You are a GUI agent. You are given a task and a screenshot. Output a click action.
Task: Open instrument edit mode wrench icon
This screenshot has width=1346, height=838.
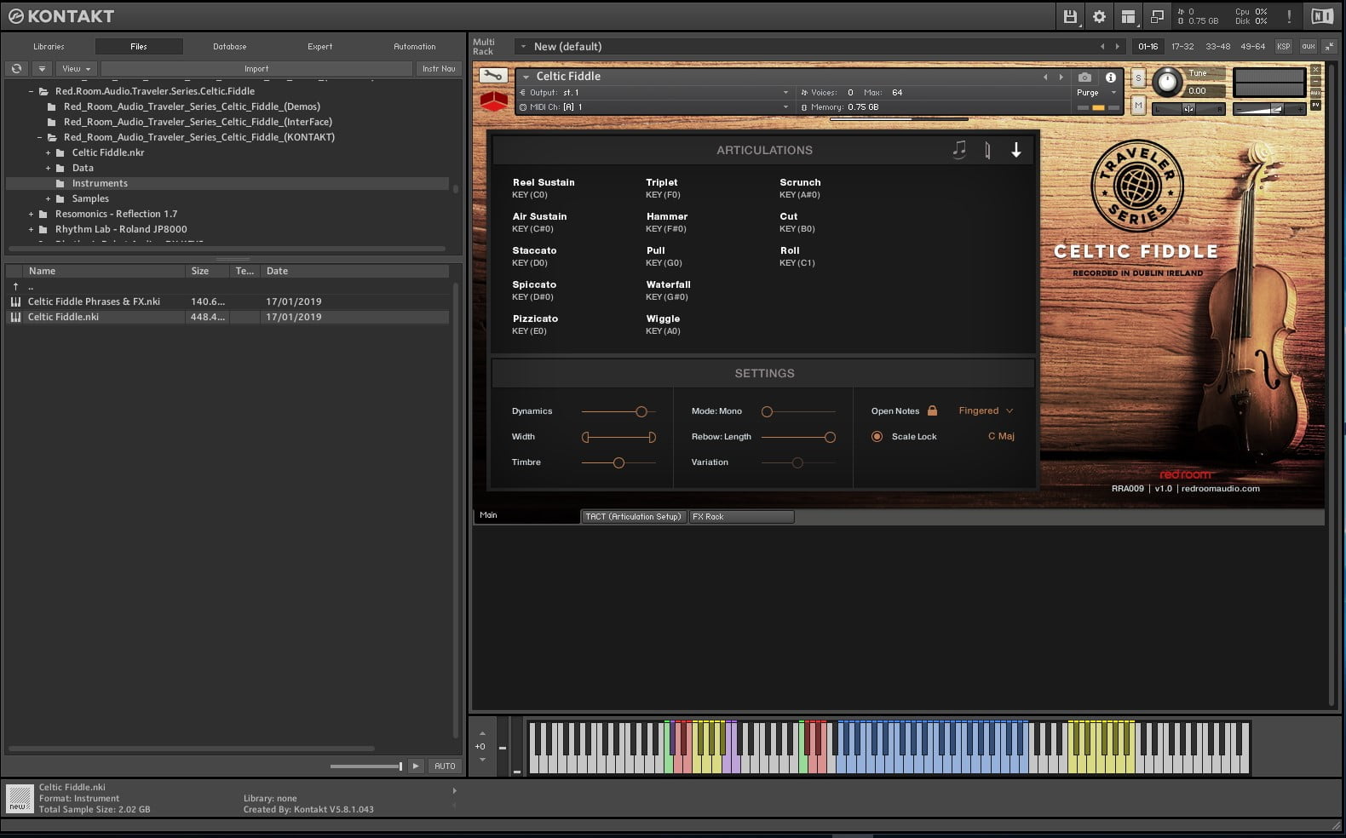pos(492,76)
